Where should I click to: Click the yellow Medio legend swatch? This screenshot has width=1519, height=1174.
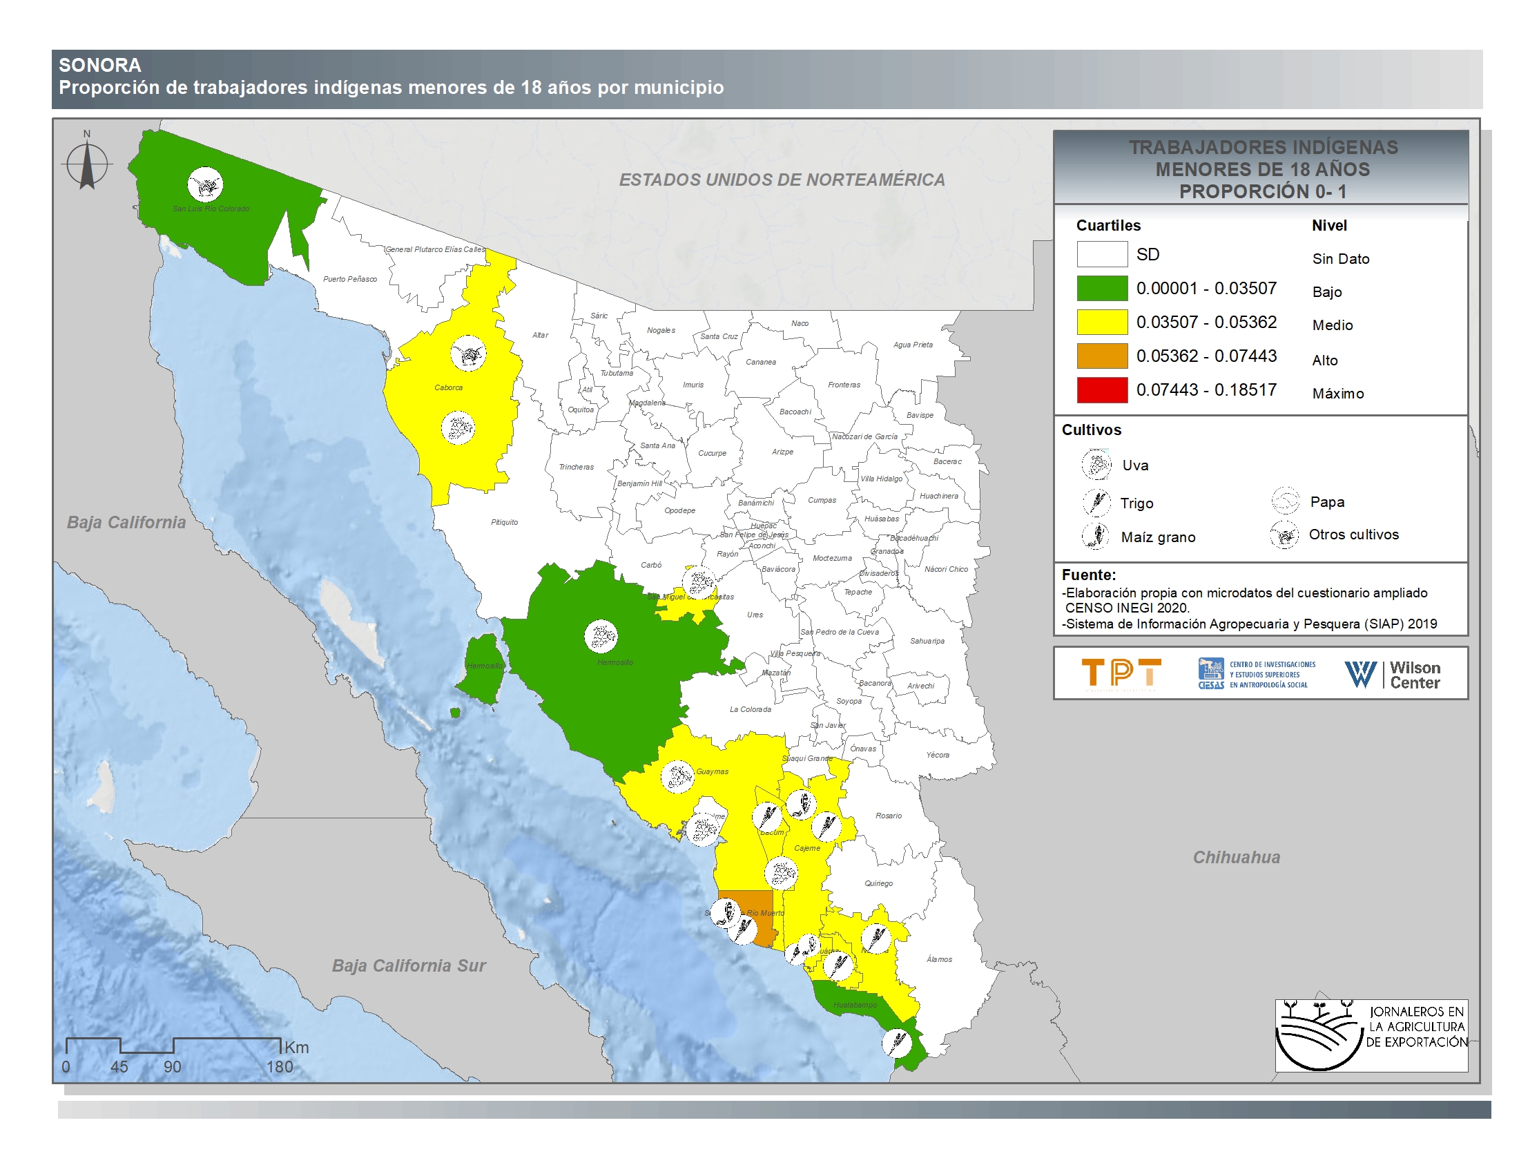[1102, 322]
